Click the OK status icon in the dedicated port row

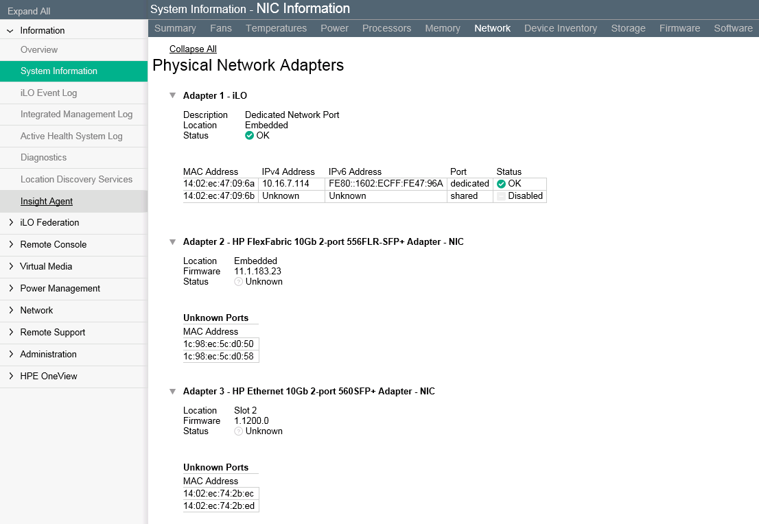point(501,184)
